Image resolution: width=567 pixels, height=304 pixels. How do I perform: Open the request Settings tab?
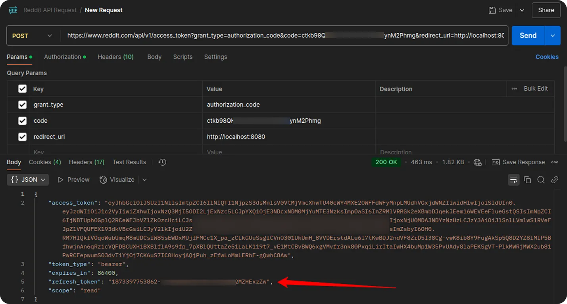[215, 57]
